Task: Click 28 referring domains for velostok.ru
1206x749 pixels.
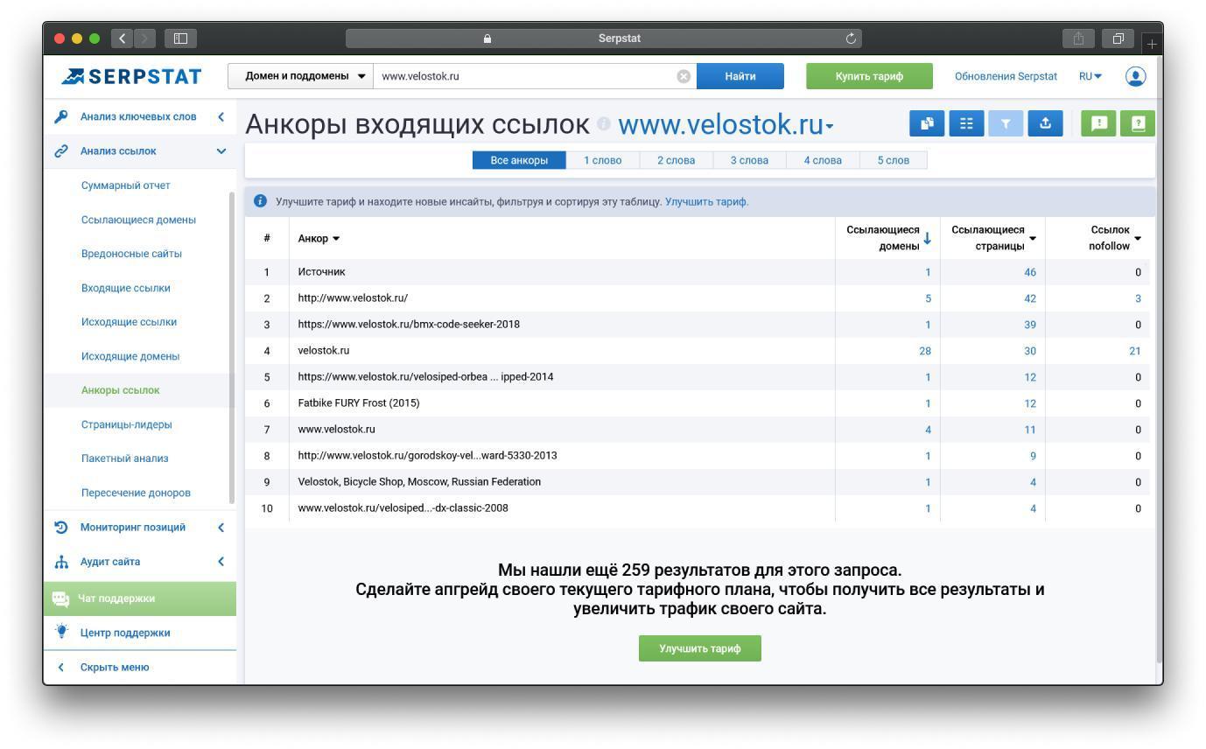Action: (x=924, y=351)
